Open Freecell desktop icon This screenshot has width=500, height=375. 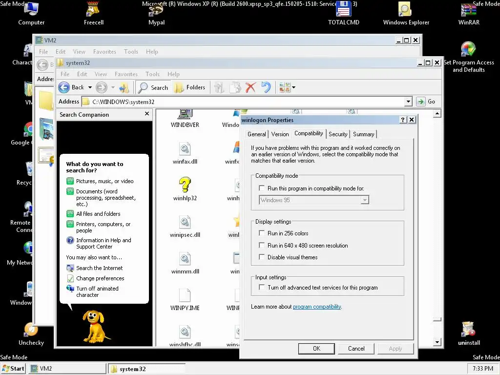pyautogui.click(x=93, y=13)
